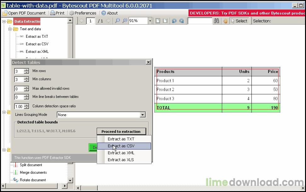The height and width of the screenshot is (192, 306).
Task: Select Extract as CSV from popup menu
Action: [x=124, y=146]
